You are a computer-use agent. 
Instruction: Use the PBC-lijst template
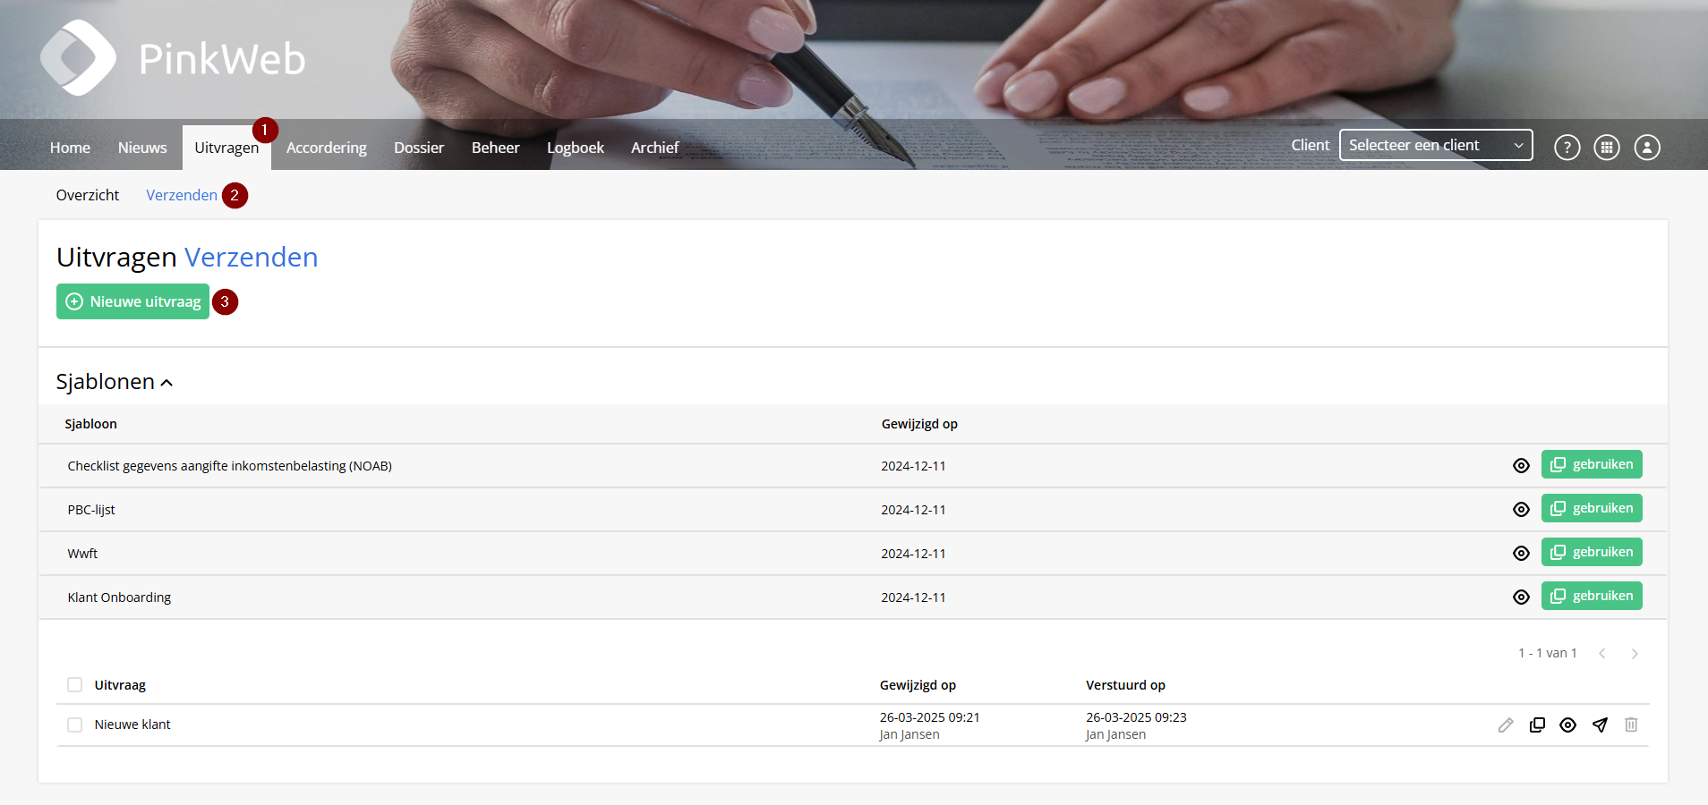pos(1592,508)
